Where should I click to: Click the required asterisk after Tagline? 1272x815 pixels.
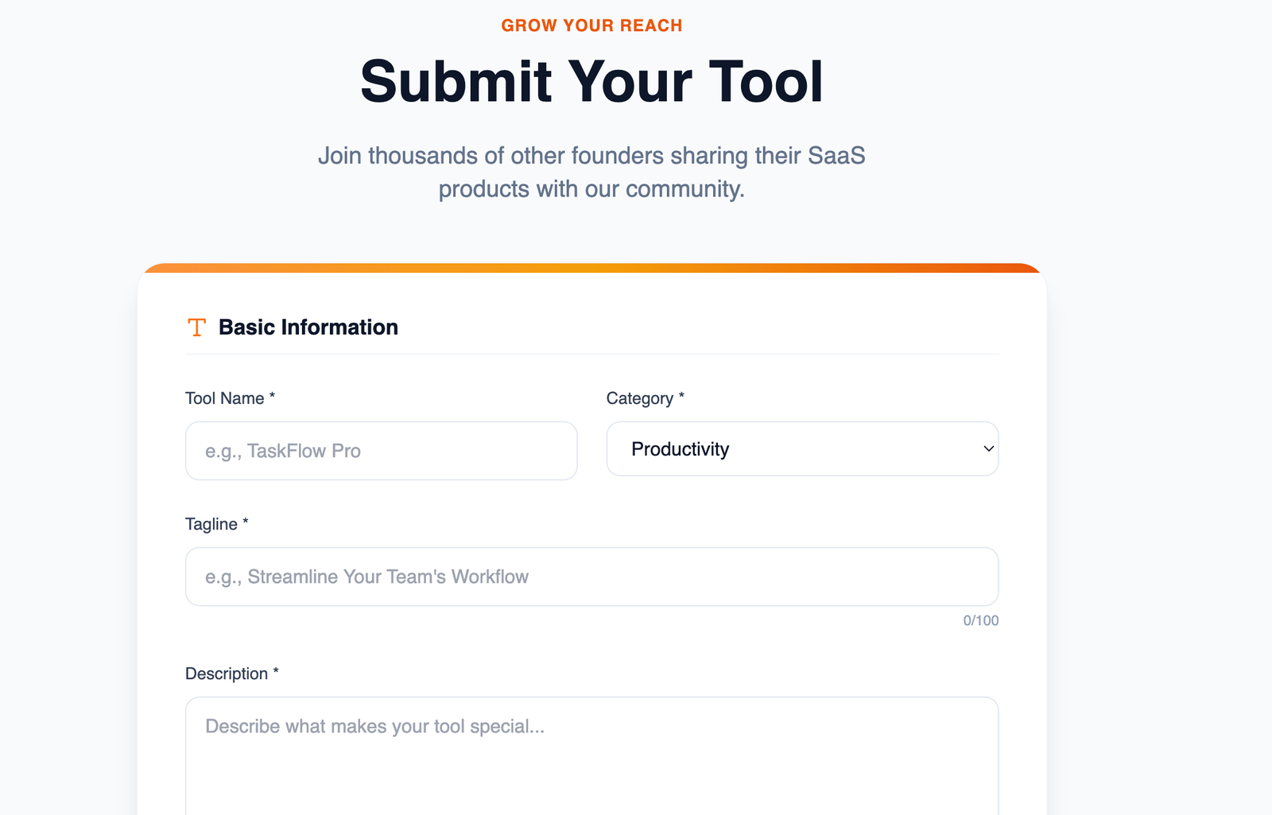tap(246, 521)
